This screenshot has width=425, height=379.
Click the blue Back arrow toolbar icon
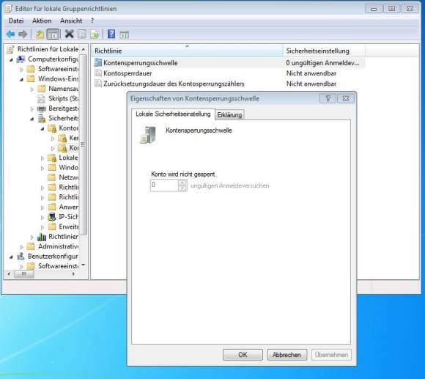click(10, 34)
